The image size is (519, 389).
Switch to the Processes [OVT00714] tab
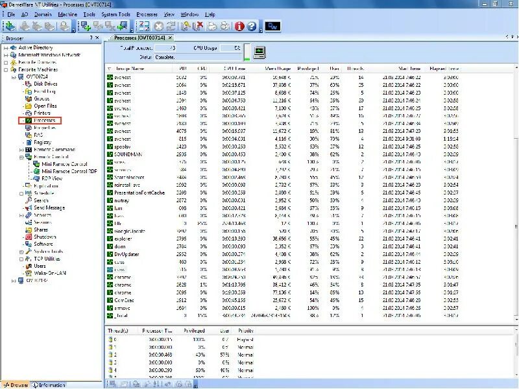pyautogui.click(x=139, y=38)
